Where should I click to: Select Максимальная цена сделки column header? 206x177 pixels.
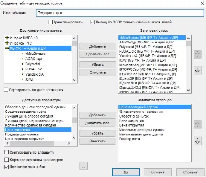point(155,130)
